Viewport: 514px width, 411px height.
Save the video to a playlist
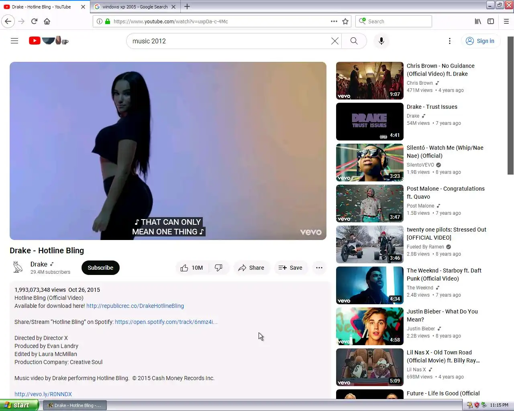[x=290, y=268]
